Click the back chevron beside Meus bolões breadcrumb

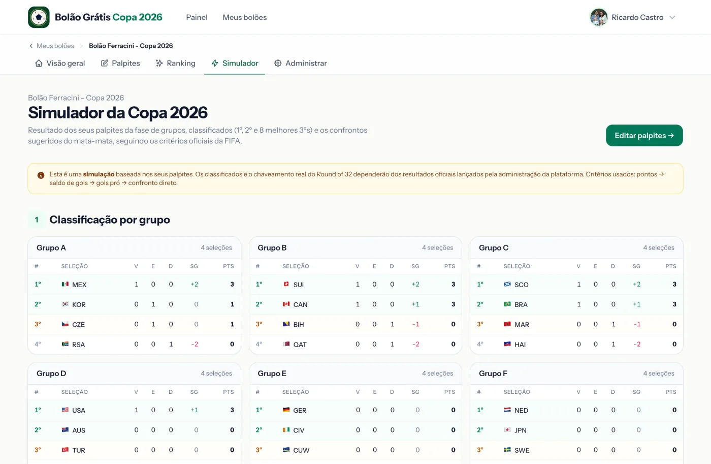(x=31, y=46)
